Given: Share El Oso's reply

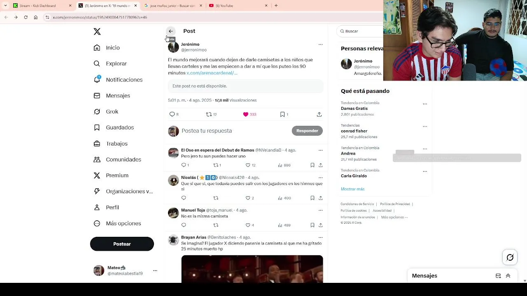Looking at the screenshot, I should [x=320, y=165].
